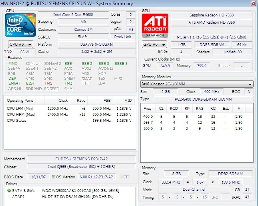Click the cache 2x32 + 2x32 + 2M field
Screen dimensions: 258x206
click(x=97, y=52)
